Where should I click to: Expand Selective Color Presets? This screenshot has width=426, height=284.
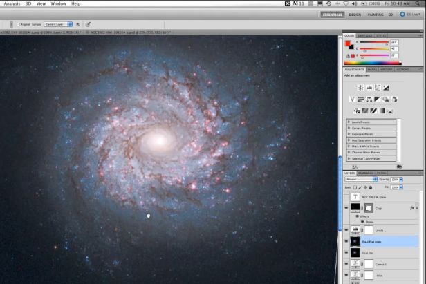(x=349, y=158)
